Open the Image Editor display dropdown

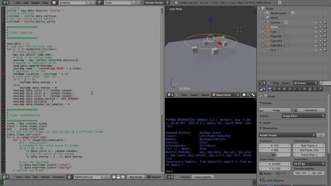click(x=304, y=116)
